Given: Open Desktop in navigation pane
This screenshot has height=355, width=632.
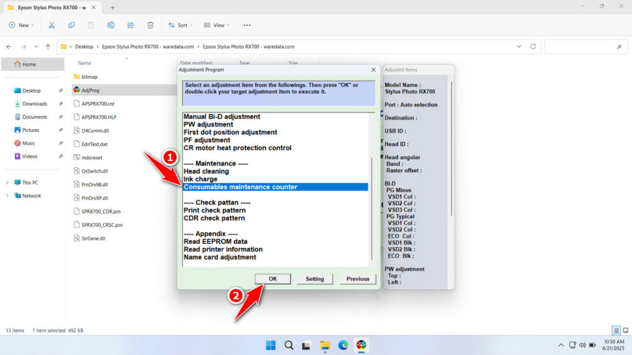Looking at the screenshot, I should 31,91.
